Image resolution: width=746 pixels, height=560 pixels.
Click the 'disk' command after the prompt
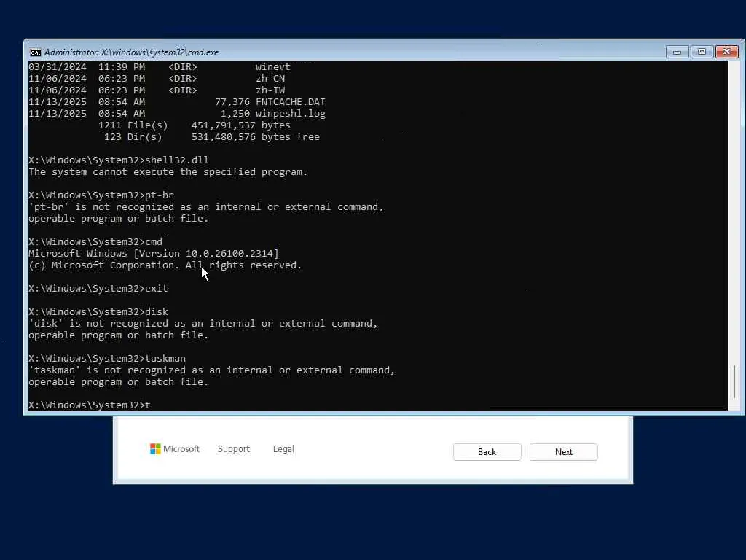pos(157,312)
